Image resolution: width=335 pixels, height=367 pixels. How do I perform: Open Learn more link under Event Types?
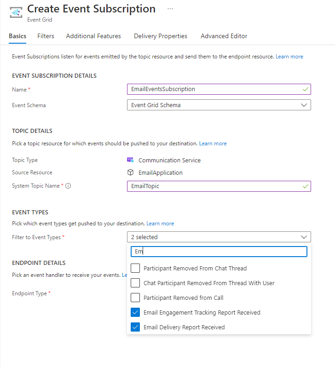(x=160, y=224)
